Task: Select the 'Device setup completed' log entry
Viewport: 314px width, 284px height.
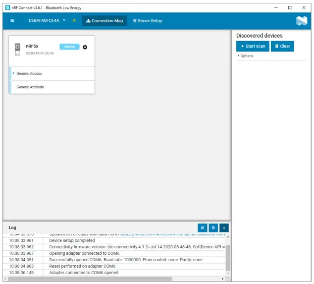Action: pos(114,240)
